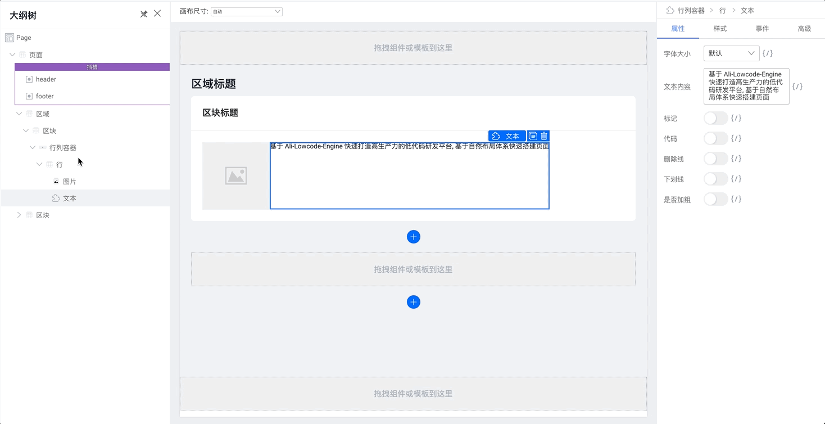Viewport: 825px width, 424px height.
Task: Click the Page icon at top of outline tree
Action: (x=9, y=37)
